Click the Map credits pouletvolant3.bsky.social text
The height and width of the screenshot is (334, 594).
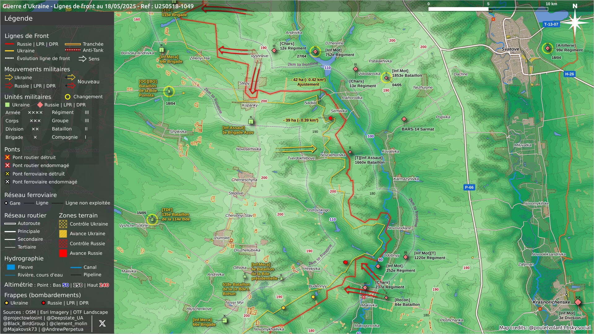[x=545, y=328]
